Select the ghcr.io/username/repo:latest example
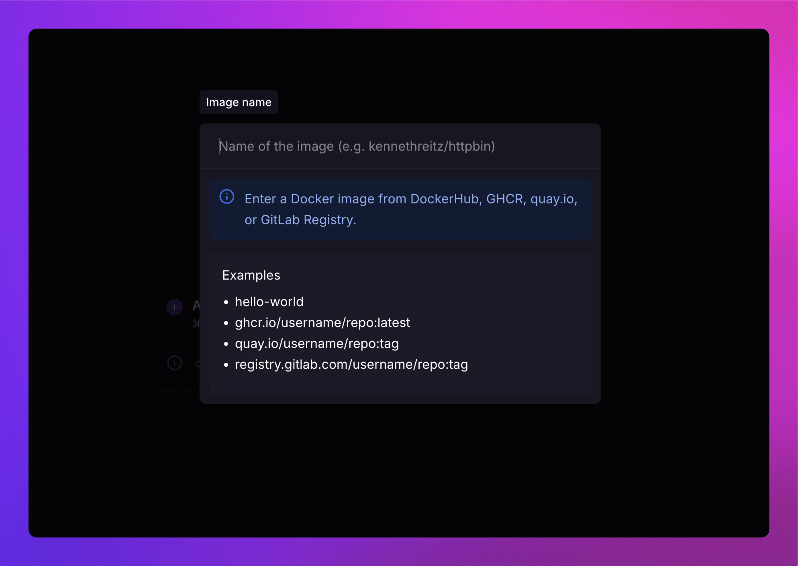Viewport: 798px width, 566px height. pos(322,323)
